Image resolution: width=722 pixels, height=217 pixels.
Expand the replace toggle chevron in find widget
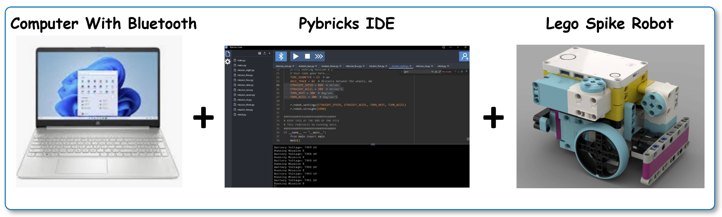401,72
